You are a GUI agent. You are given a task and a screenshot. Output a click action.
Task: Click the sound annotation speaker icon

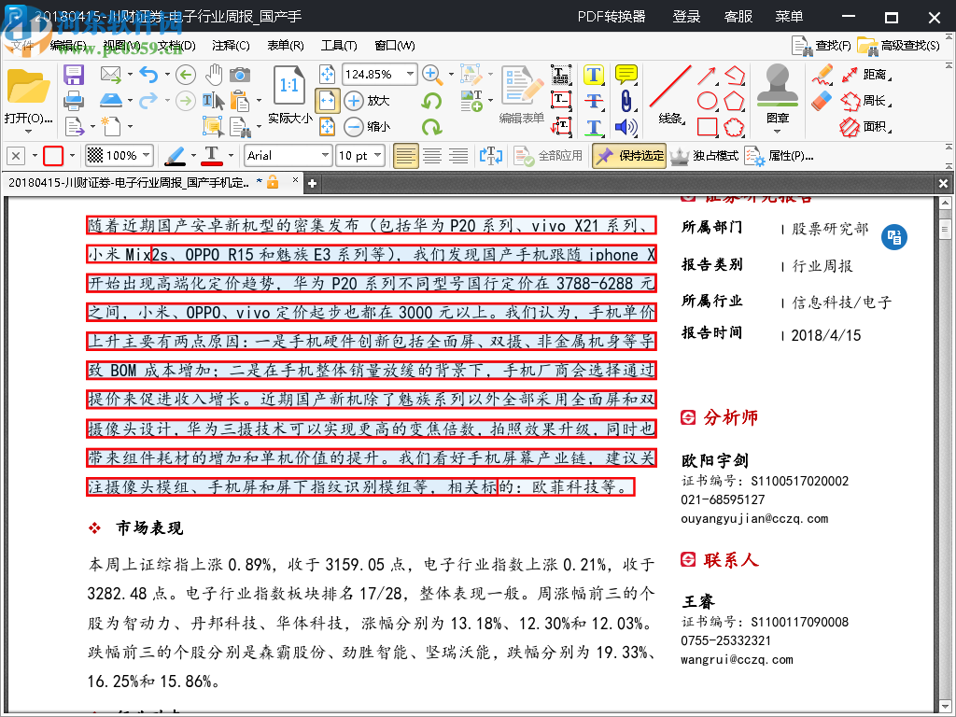click(625, 127)
